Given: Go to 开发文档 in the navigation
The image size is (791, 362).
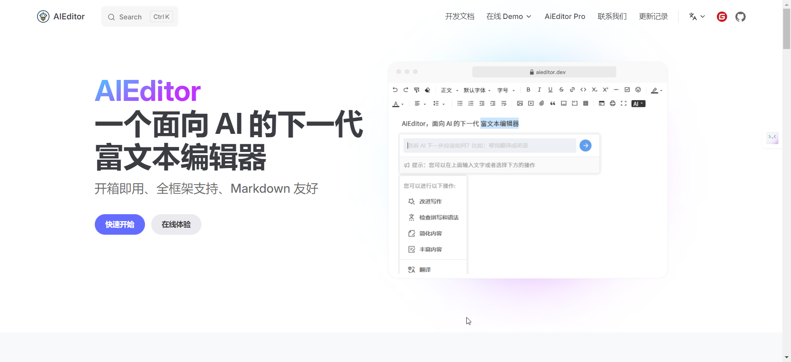Looking at the screenshot, I should (459, 16).
